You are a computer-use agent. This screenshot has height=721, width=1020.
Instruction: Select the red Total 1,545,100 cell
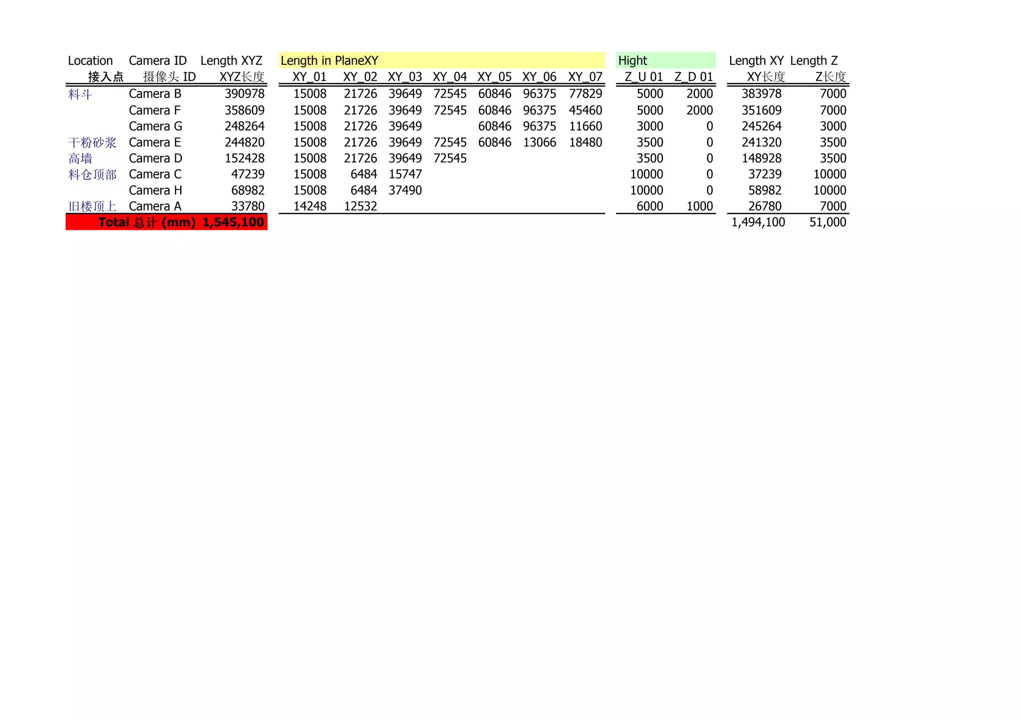pyautogui.click(x=232, y=222)
